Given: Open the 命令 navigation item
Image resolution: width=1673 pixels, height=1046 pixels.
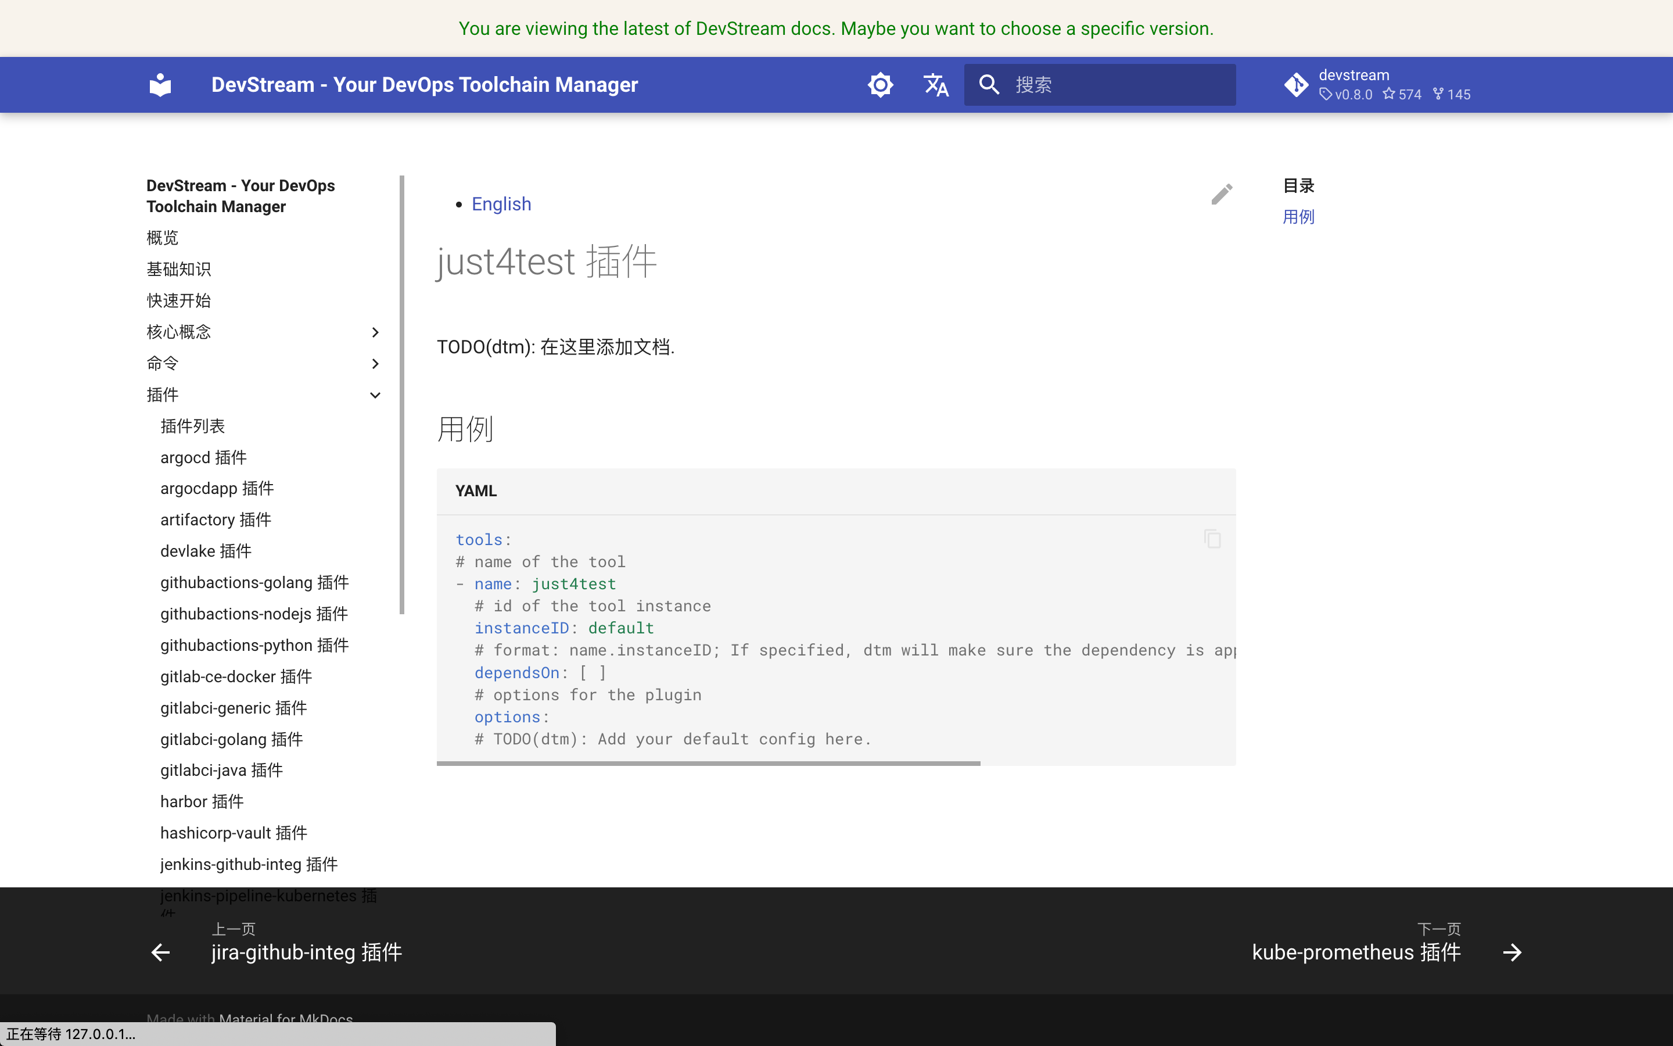Looking at the screenshot, I should [x=163, y=363].
